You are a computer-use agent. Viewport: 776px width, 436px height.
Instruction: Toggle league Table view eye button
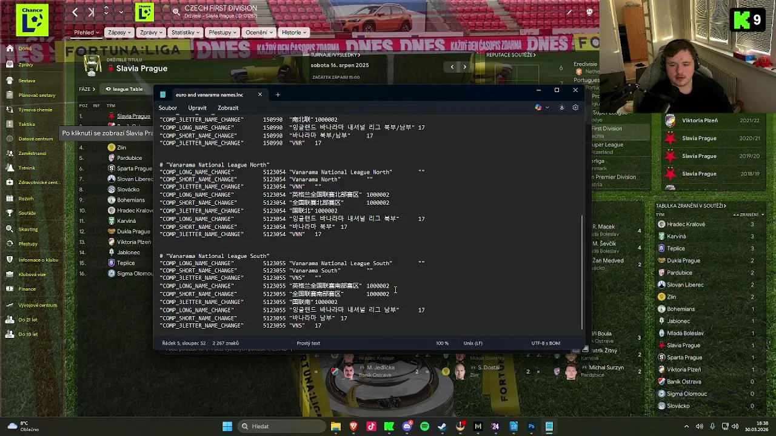(124, 89)
